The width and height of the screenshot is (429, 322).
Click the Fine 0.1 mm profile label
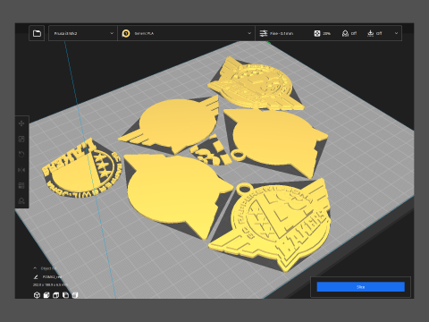click(282, 34)
